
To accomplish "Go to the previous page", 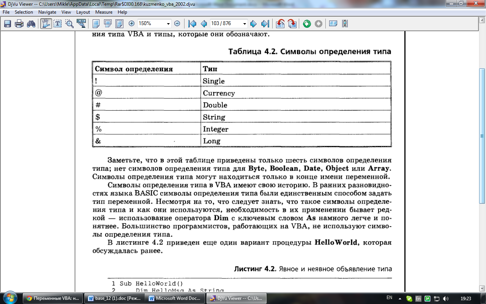I will (x=204, y=24).
